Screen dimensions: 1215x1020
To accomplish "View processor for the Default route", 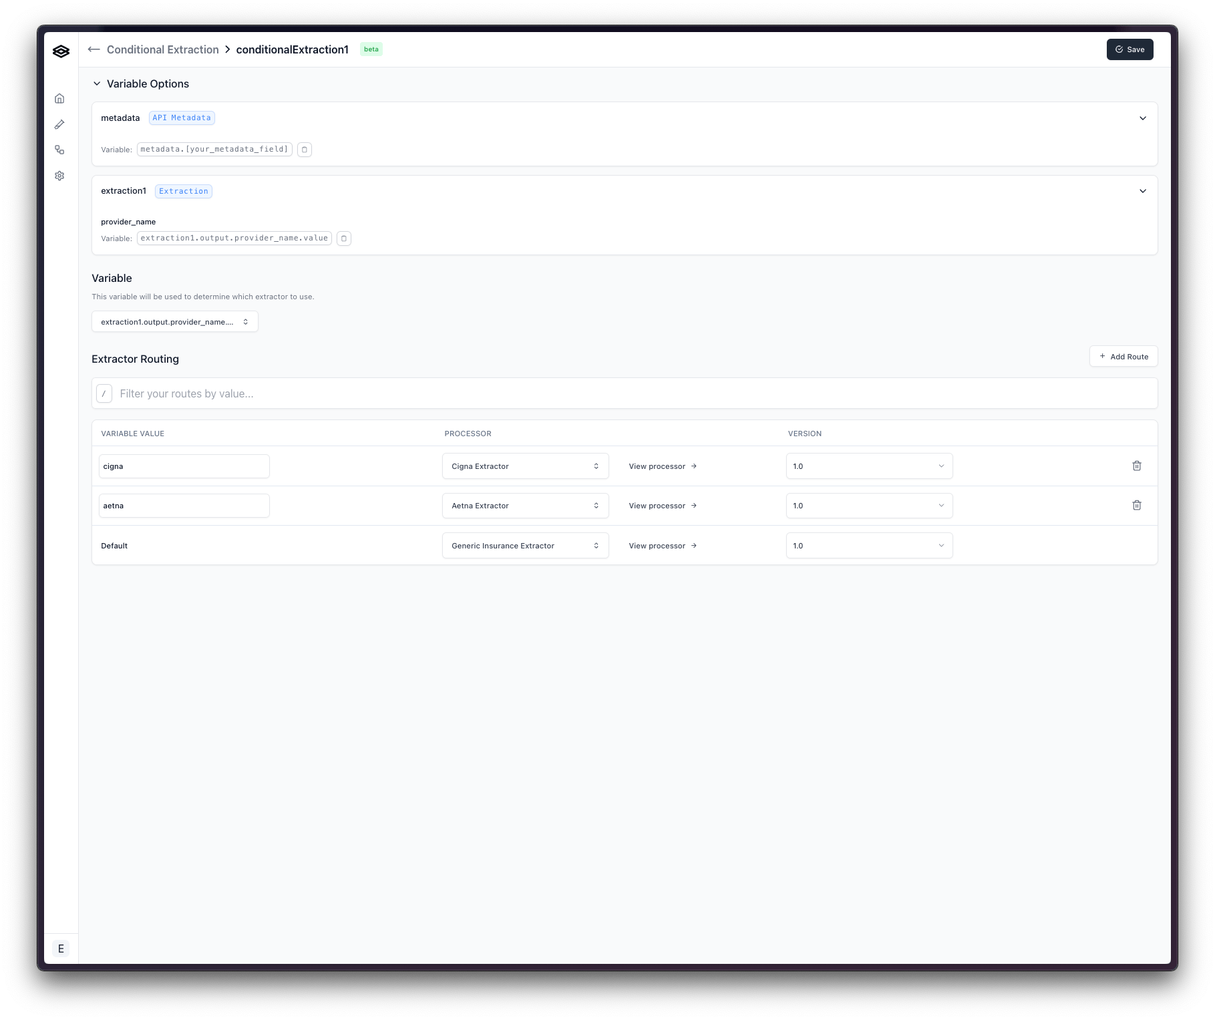I will point(663,546).
